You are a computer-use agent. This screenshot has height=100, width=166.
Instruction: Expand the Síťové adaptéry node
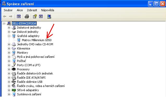9,90
